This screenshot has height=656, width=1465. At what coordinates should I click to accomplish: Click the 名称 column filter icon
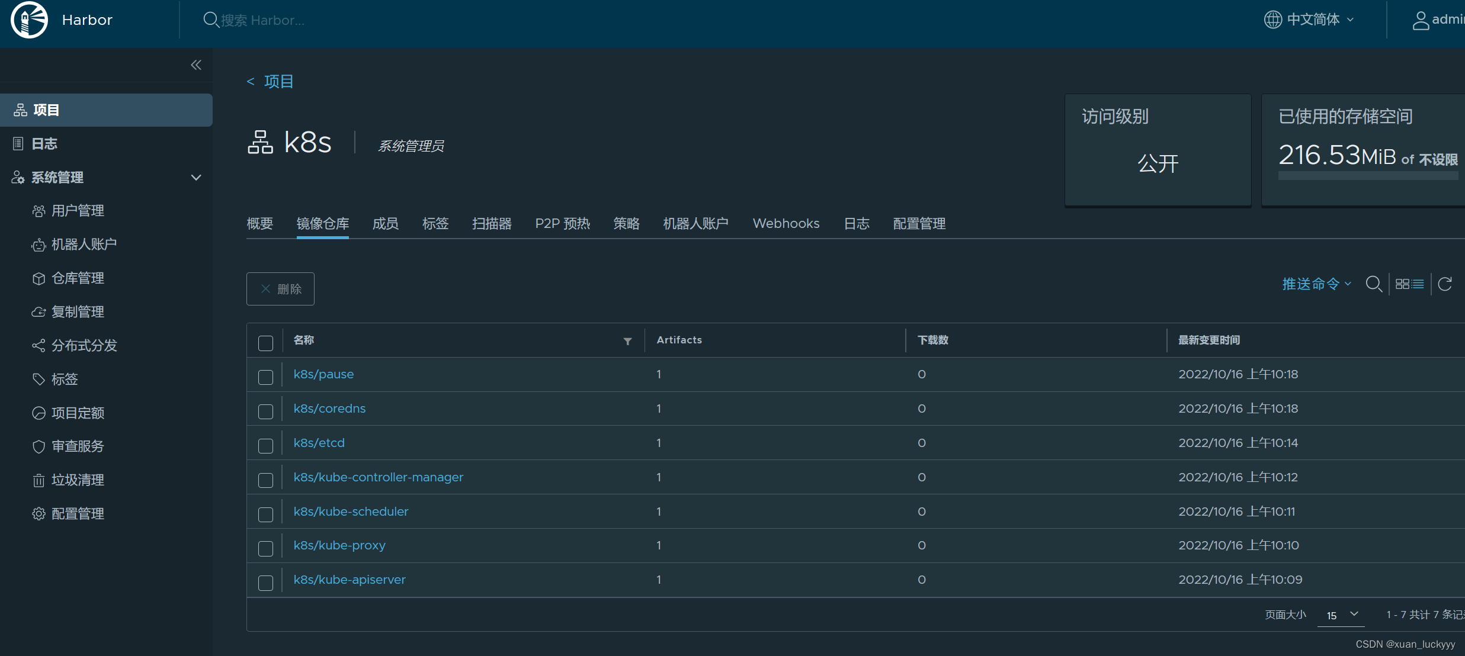[x=627, y=341]
